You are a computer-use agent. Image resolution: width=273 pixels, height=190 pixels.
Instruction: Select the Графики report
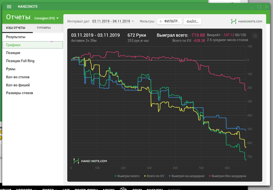(x=33, y=45)
